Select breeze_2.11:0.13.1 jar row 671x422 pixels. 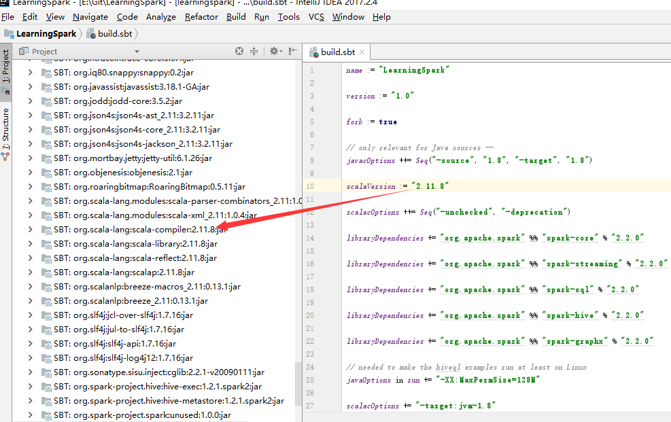click(x=154, y=301)
